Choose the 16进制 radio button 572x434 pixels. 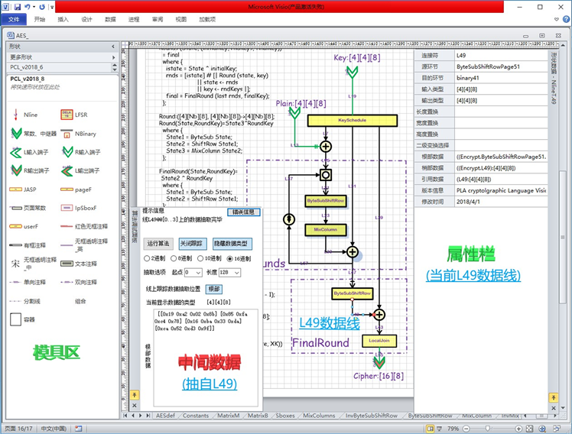(x=230, y=258)
